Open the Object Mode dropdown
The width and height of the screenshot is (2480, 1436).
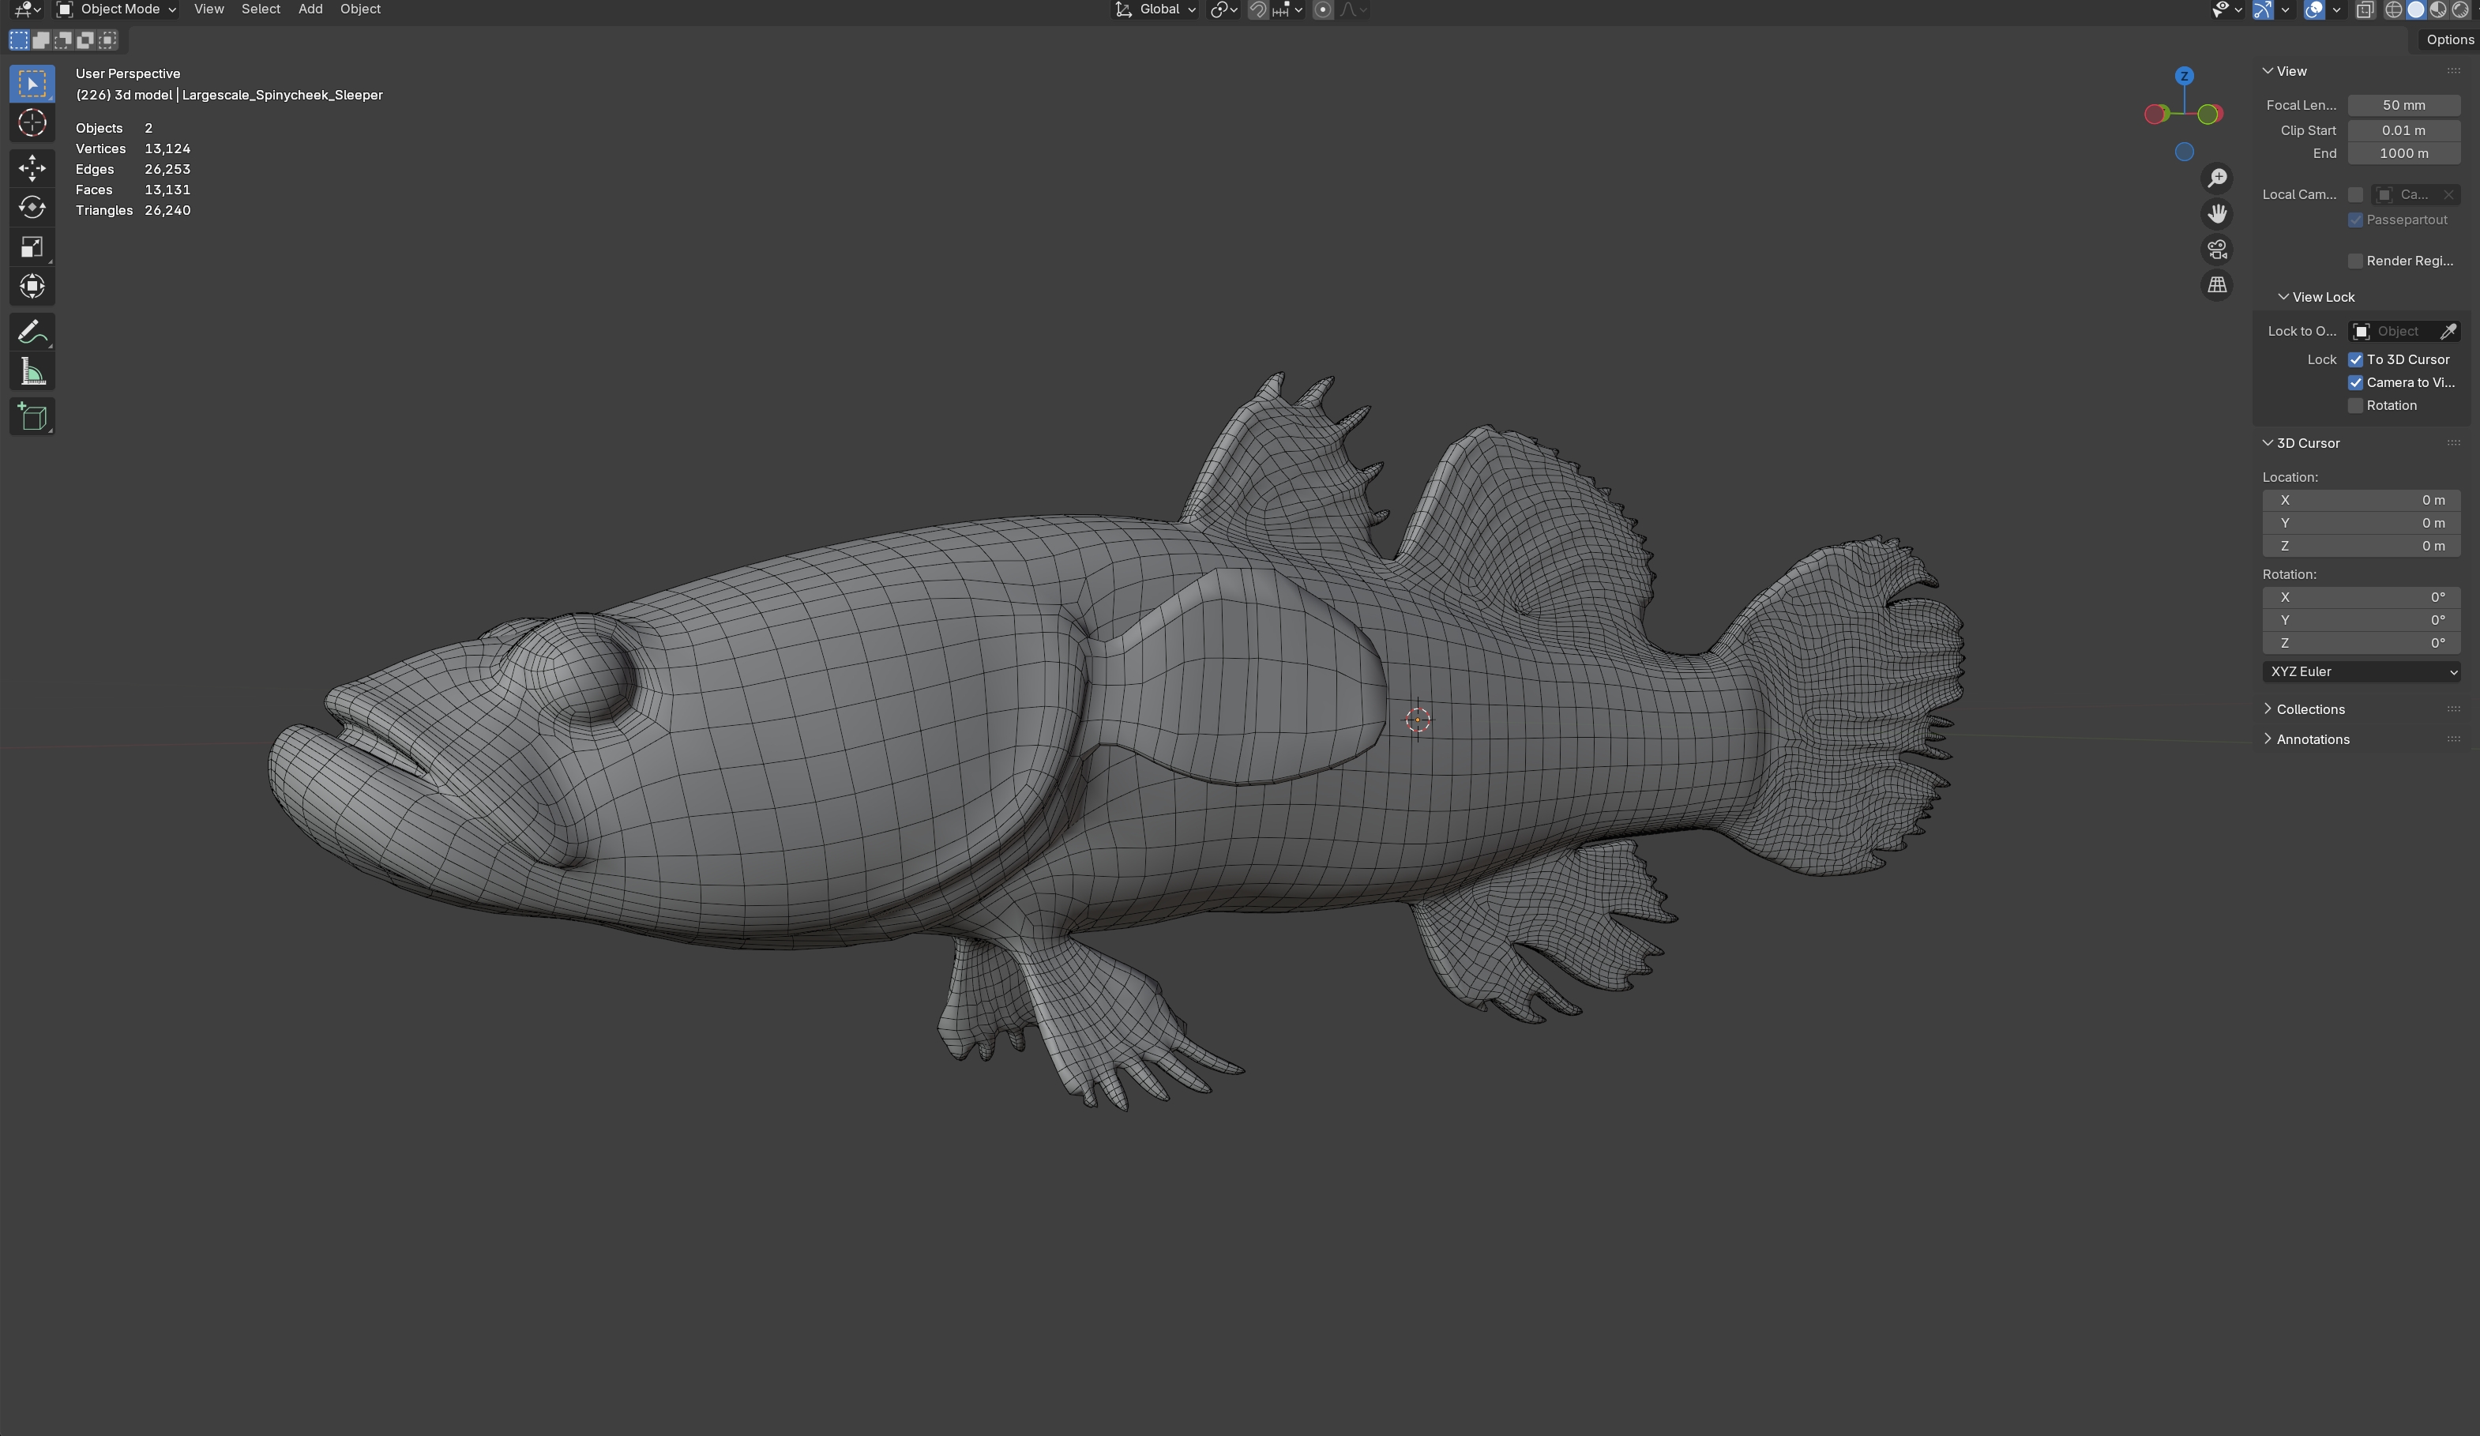(x=116, y=9)
